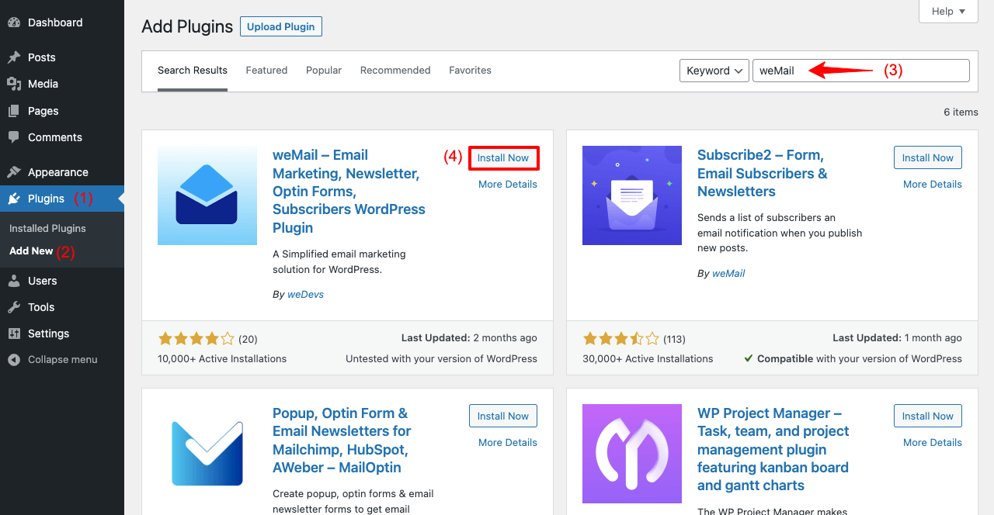Open the WP Project Manager title link

click(773, 450)
